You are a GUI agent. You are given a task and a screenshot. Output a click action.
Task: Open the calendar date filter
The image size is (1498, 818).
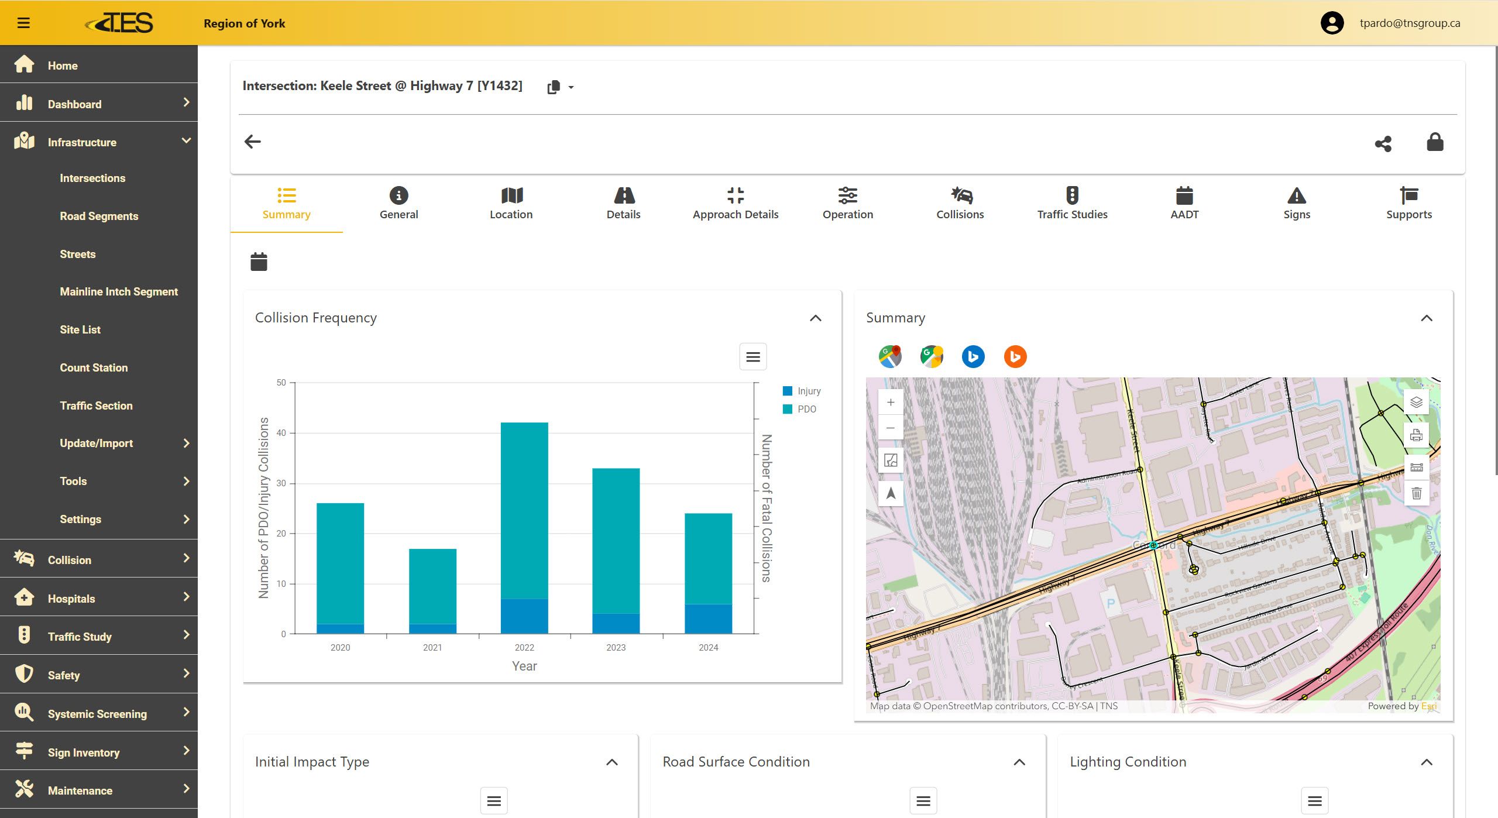click(x=259, y=262)
